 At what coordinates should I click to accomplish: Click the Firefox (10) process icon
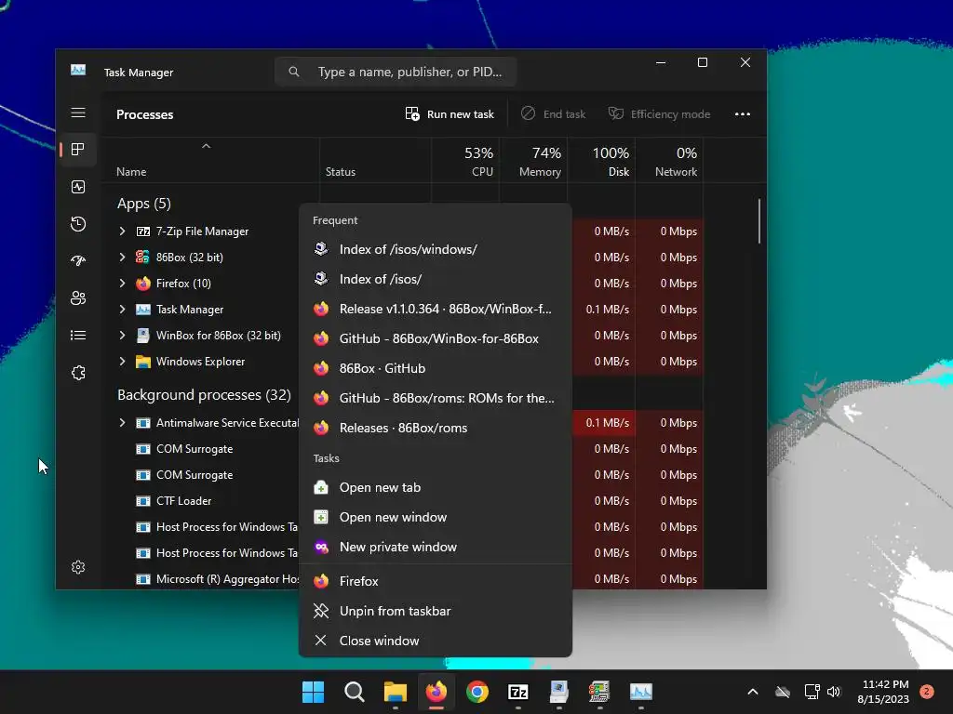coord(142,284)
